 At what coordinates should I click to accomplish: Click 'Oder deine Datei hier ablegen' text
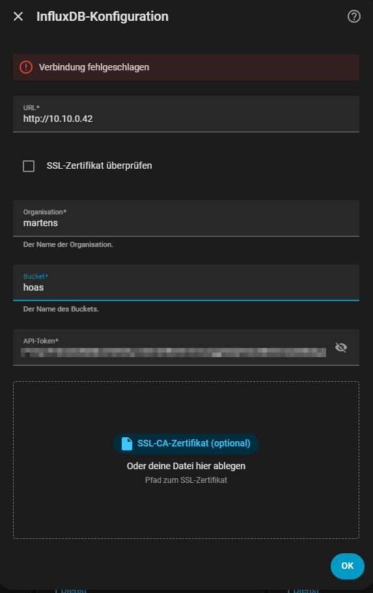tap(186, 466)
